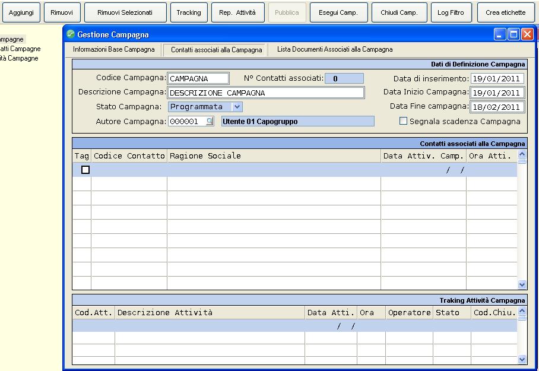This screenshot has height=371, width=539.
Task: Minimize the Gestione Campagna window
Action: coord(499,34)
